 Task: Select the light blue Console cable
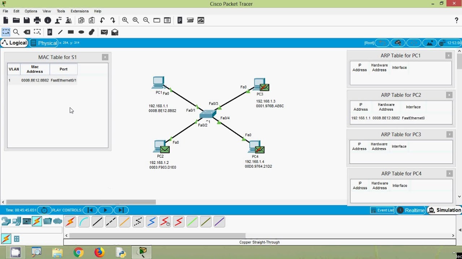84,222
